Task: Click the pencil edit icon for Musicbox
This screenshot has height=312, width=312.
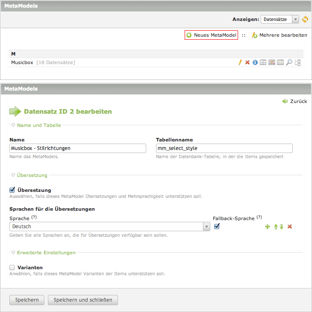Action: [240, 62]
